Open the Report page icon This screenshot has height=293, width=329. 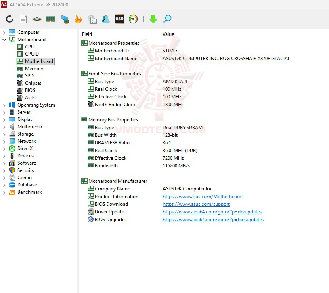coord(23,19)
